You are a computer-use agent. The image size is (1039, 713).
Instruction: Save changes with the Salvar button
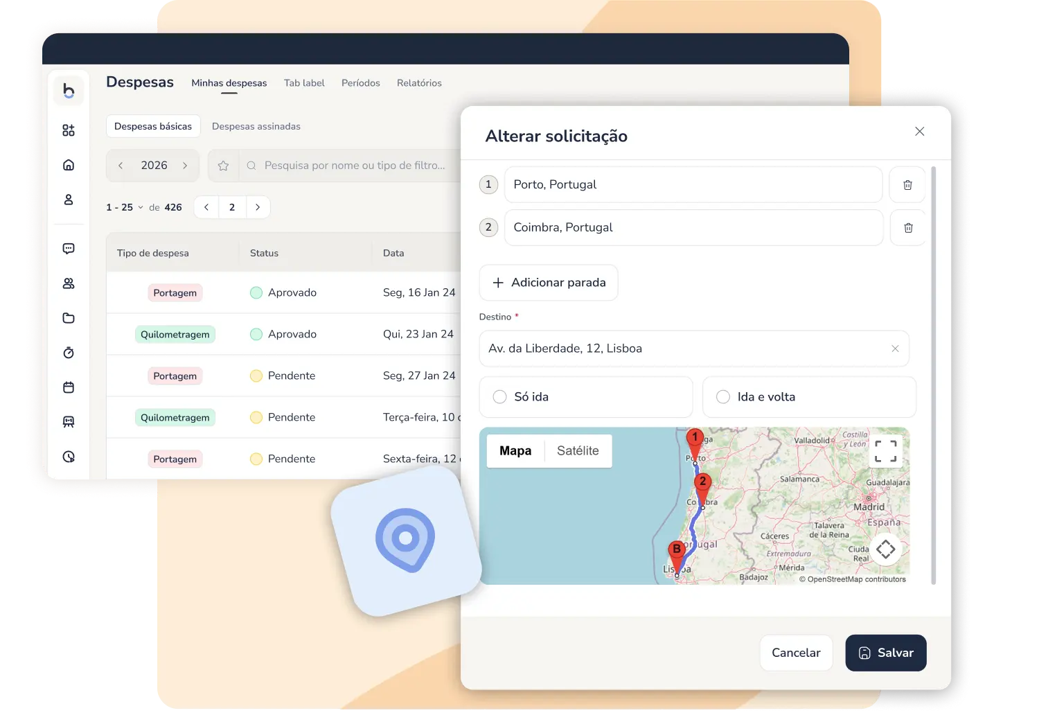click(x=886, y=653)
